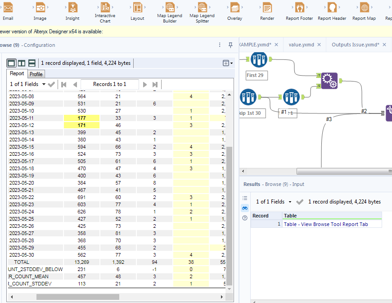This screenshot has width=392, height=303.
Task: Pin the Configuration panel
Action: pos(230,45)
